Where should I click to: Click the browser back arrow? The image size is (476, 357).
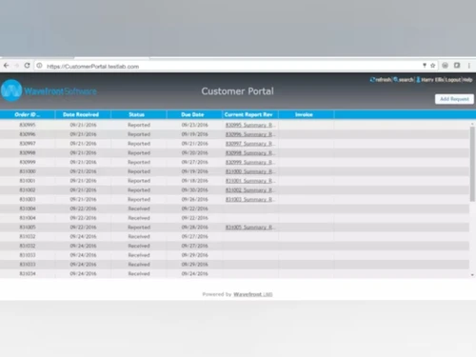click(x=6, y=66)
